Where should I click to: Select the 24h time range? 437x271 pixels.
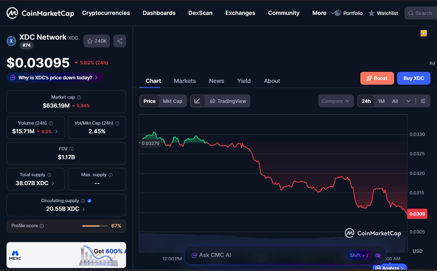click(366, 101)
